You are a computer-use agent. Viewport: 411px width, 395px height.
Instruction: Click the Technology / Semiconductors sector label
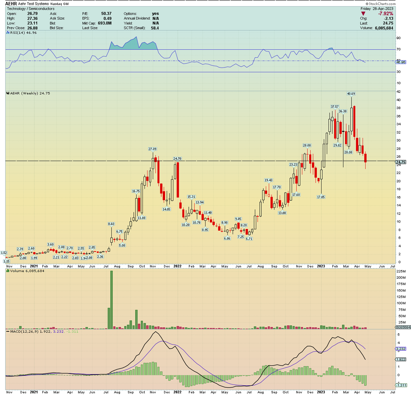(x=30, y=9)
